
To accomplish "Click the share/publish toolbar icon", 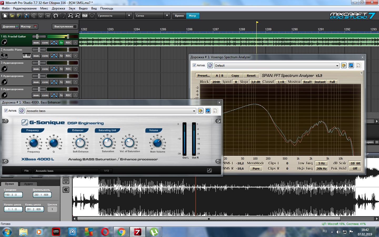I will 33,16.
